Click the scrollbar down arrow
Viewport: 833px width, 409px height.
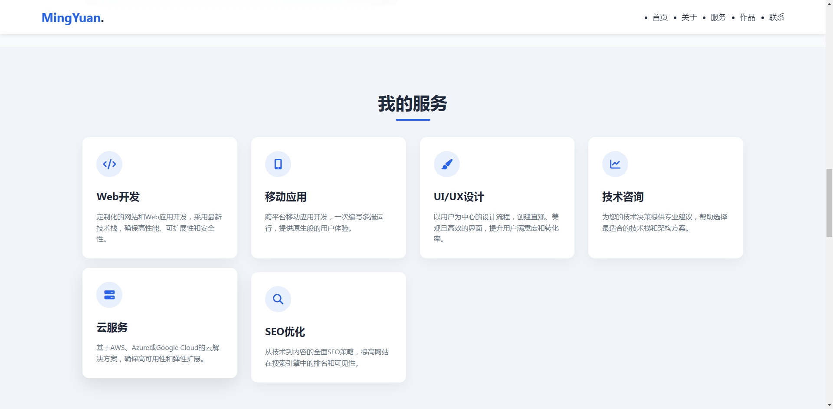click(x=829, y=405)
